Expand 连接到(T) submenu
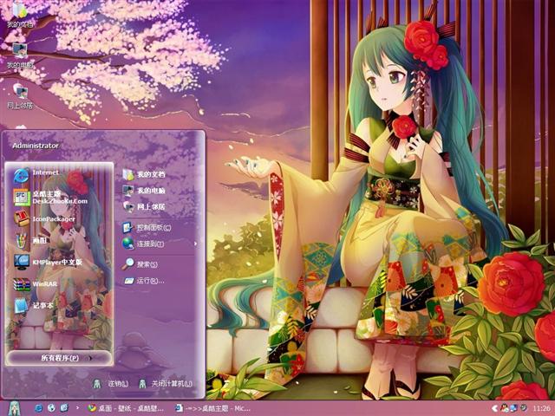 (x=158, y=244)
